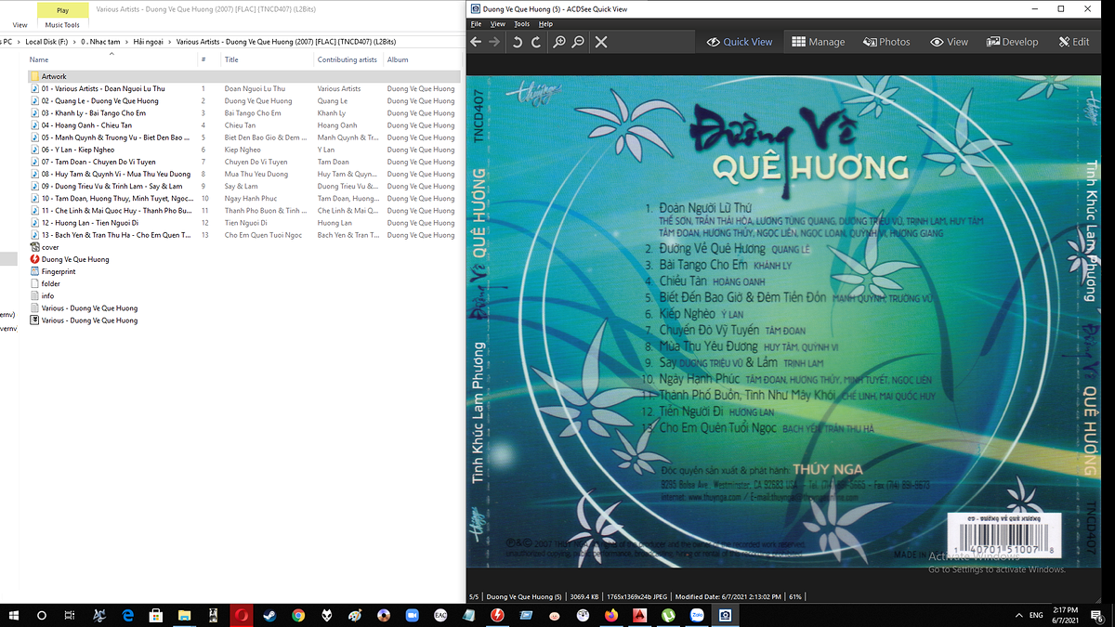
Task: Select the cover image file
Action: [50, 247]
